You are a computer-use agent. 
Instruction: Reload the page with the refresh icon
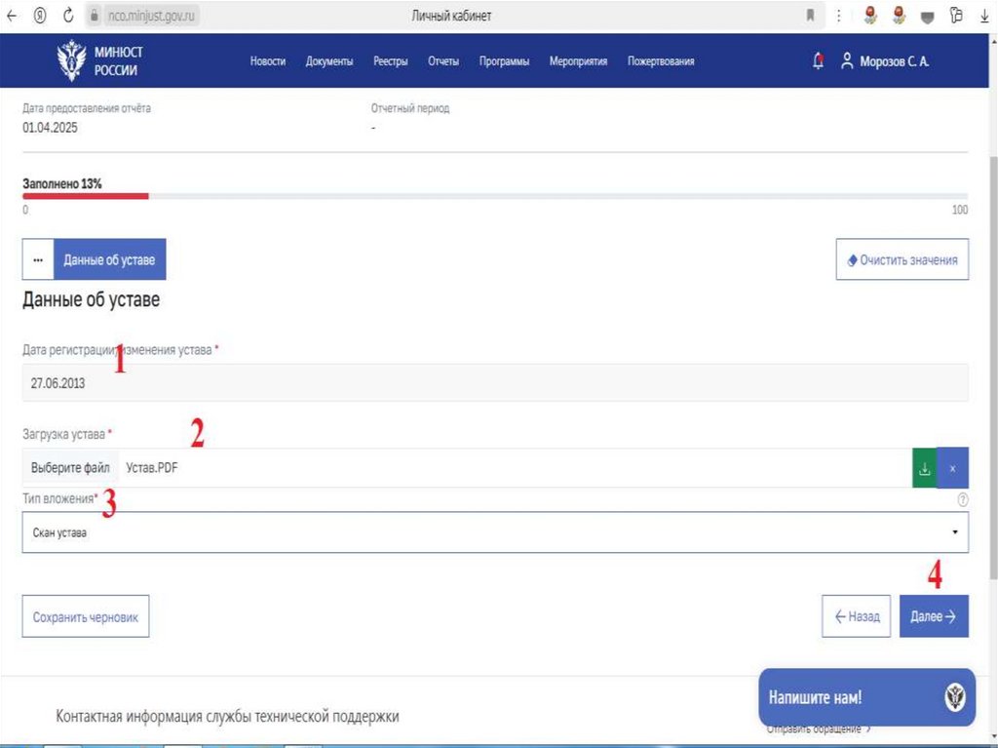(x=68, y=16)
